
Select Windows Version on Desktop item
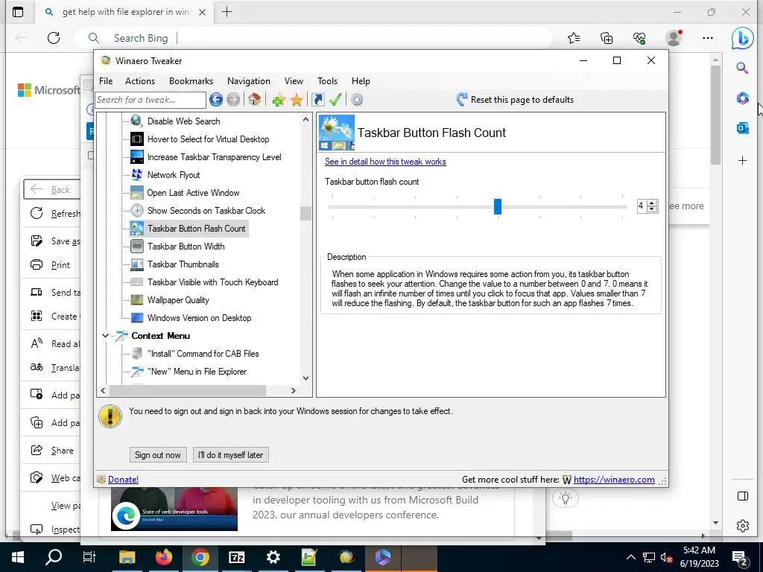200,318
